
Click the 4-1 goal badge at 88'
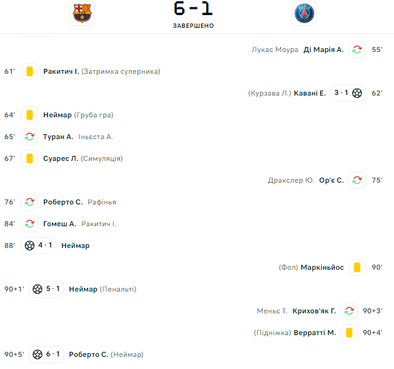click(x=39, y=246)
